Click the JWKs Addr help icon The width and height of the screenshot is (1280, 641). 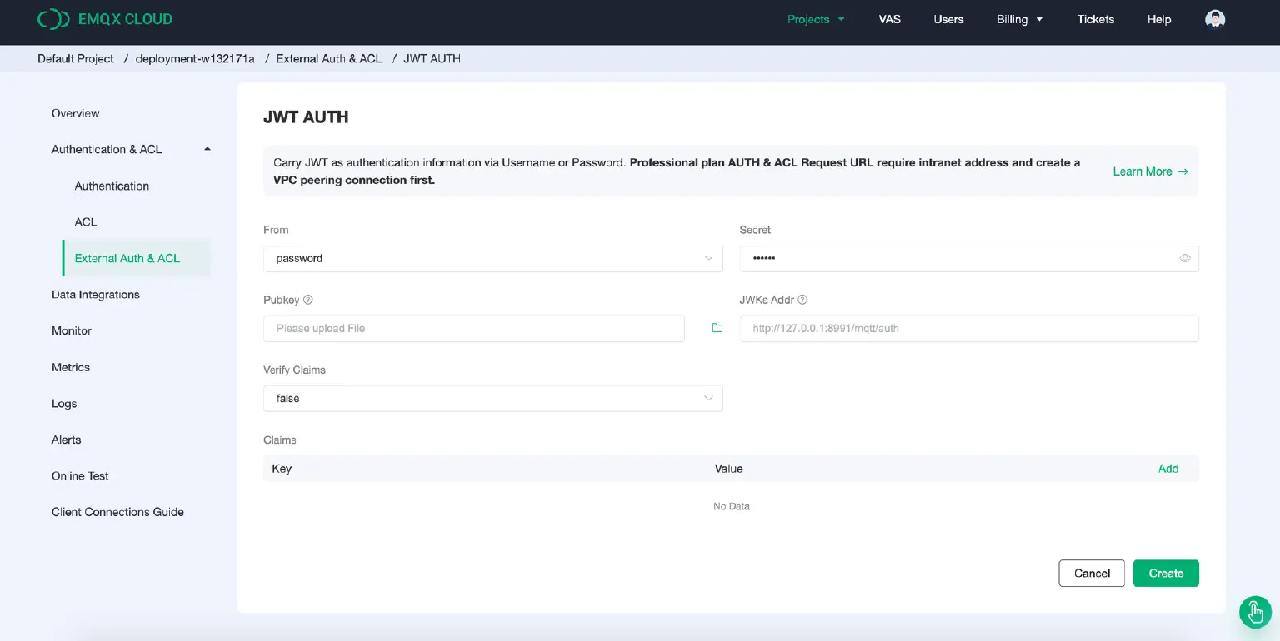tap(802, 300)
